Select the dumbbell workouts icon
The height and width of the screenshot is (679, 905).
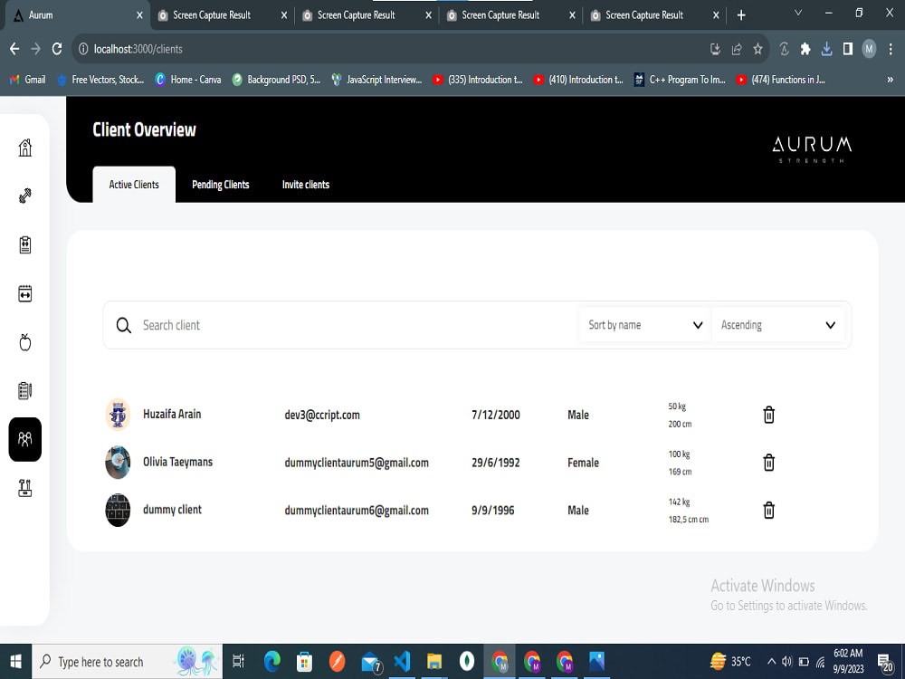tap(25, 196)
